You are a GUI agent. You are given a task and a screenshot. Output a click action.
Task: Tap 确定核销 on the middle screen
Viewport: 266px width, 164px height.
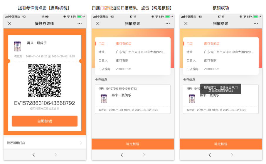[x=133, y=144]
